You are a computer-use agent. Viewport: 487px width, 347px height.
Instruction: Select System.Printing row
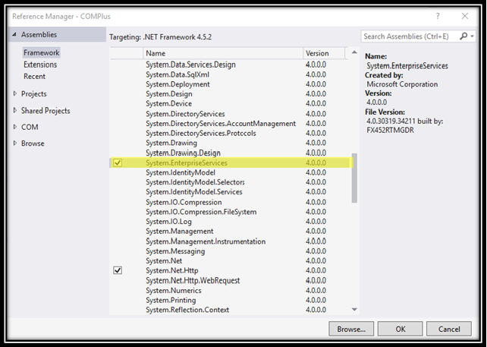point(231,300)
